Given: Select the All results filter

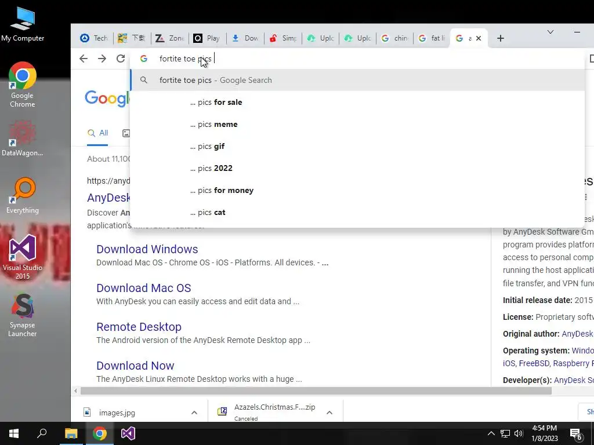Looking at the screenshot, I should click(97, 133).
